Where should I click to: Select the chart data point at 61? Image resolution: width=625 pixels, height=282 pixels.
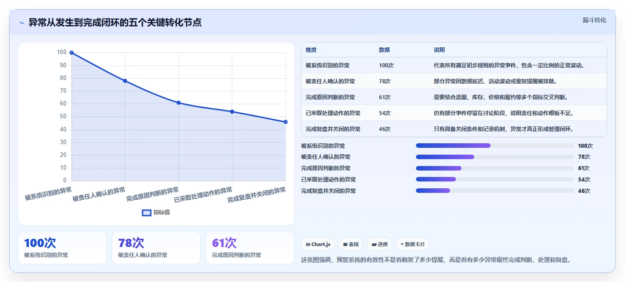click(179, 103)
